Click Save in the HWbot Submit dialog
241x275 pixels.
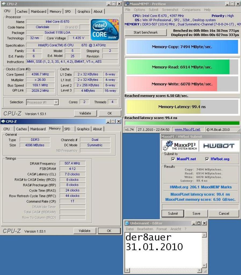tap(196, 214)
